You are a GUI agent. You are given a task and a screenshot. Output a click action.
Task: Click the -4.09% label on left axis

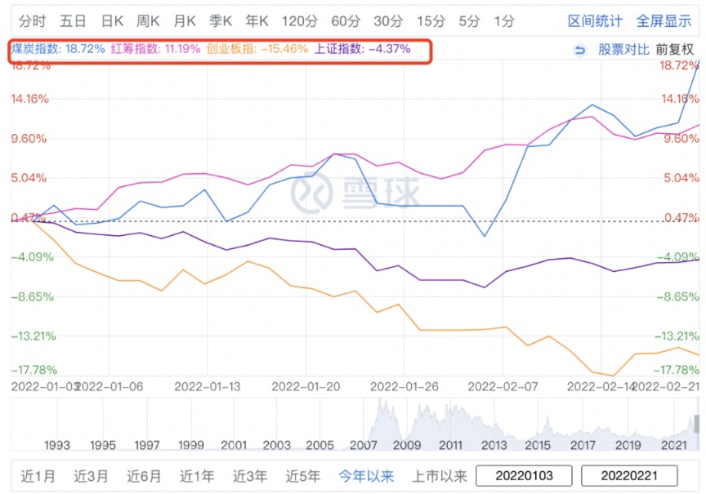(33, 257)
